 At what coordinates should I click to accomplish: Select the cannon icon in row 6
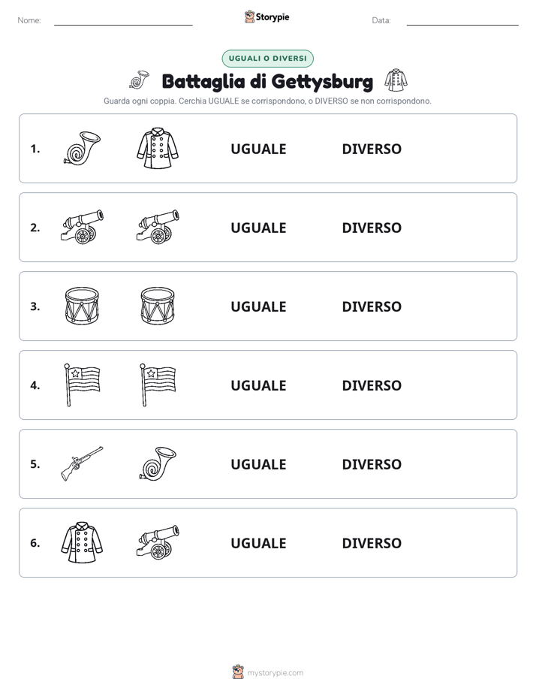tap(158, 542)
